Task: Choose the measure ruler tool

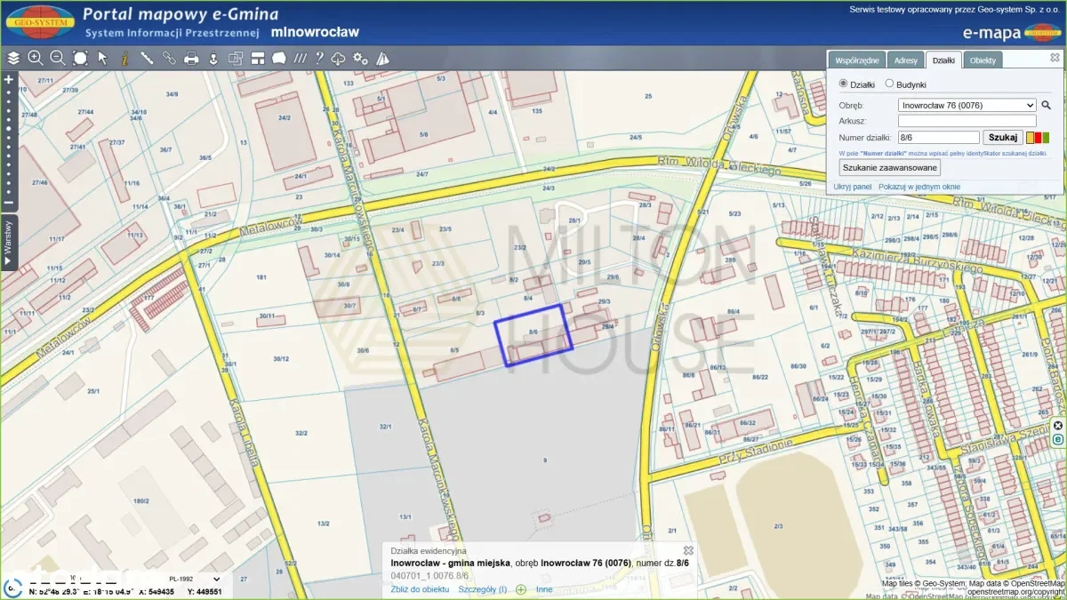Action: coord(147,58)
